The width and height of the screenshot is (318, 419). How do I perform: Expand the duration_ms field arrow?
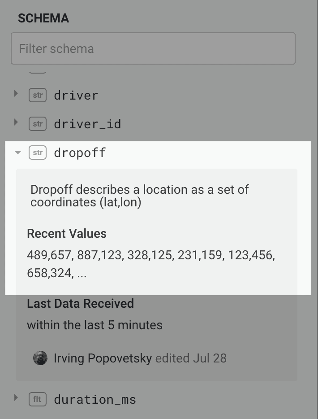[17, 397]
